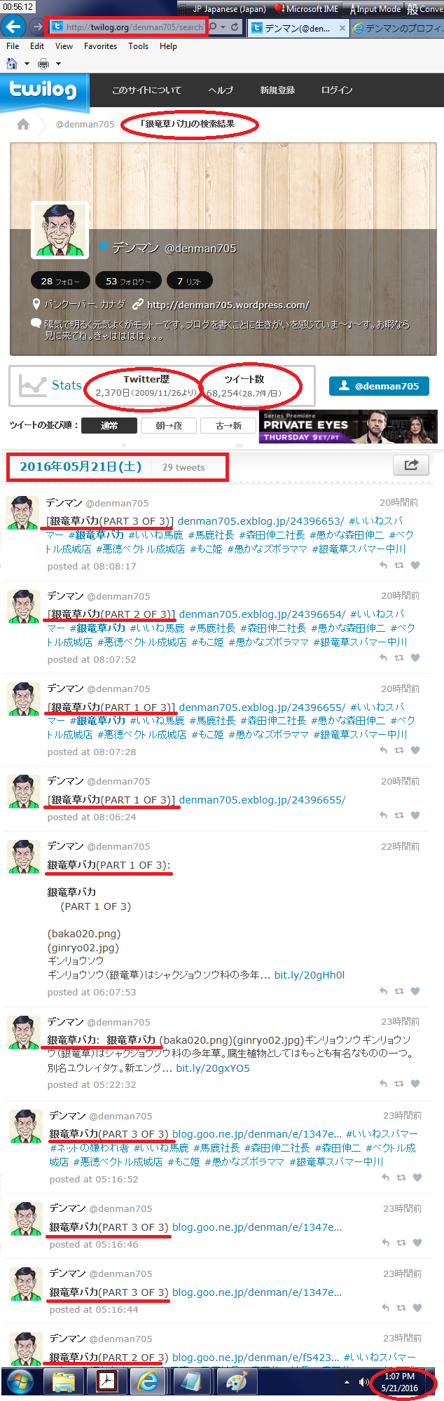Click the browser back arrow button

click(12, 27)
